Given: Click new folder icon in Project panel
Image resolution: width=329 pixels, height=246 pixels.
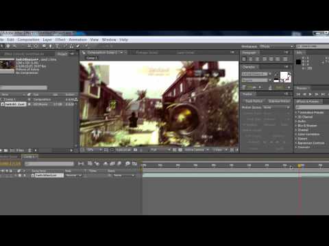Looking at the screenshot, I should click(6, 150).
